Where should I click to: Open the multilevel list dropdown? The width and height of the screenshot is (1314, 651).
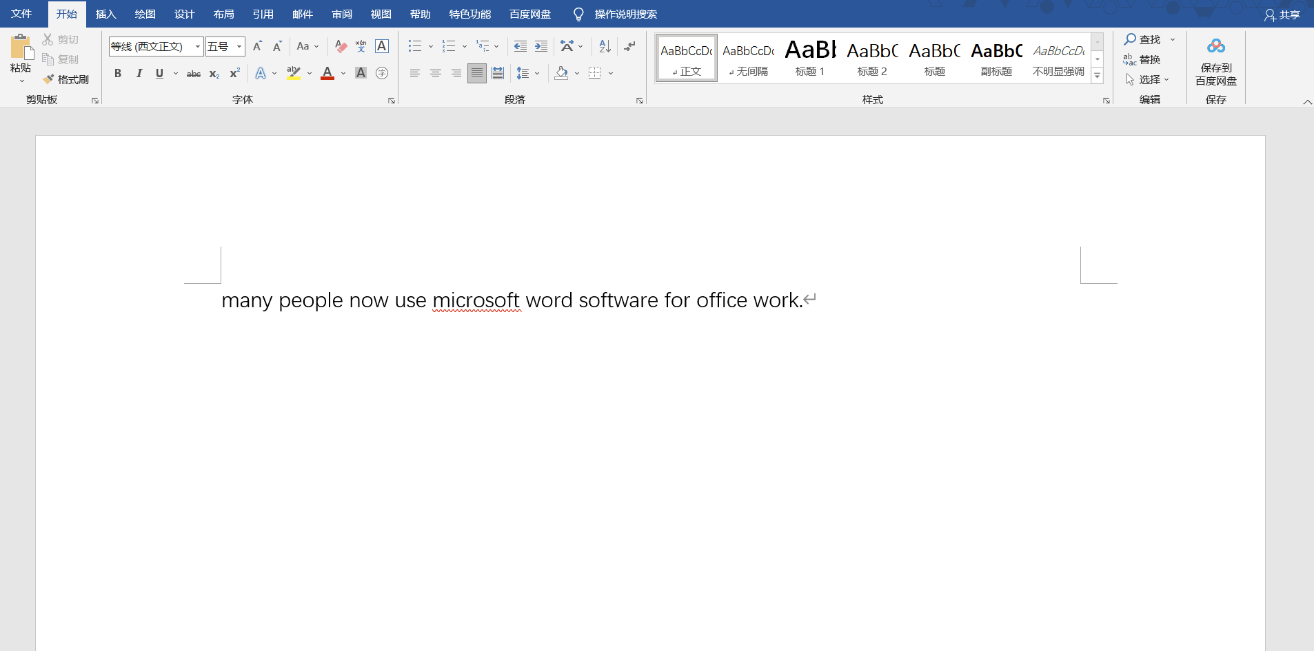coord(496,46)
